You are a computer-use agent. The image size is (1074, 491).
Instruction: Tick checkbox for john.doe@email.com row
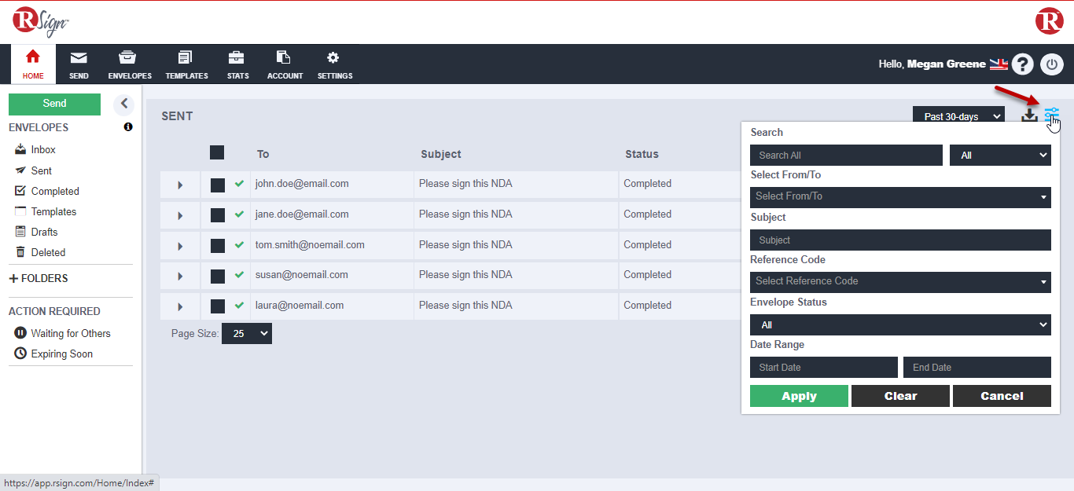(218, 185)
